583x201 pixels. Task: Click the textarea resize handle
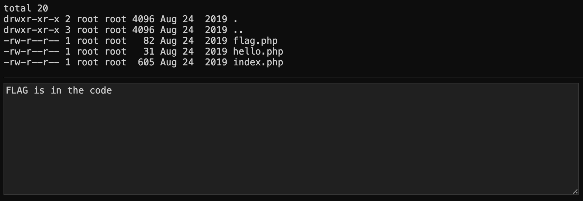coord(575,191)
